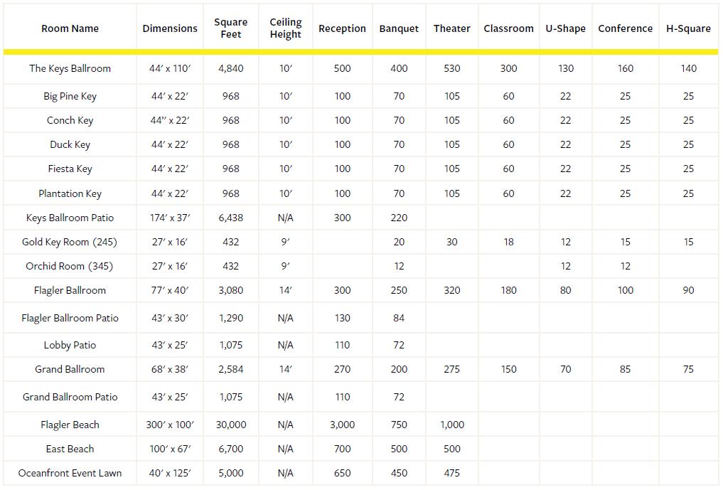Click the 6,438 square feet cell

coord(230,218)
